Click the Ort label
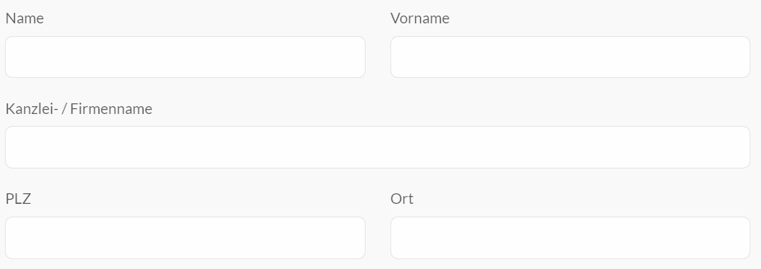The image size is (761, 269). pyautogui.click(x=402, y=199)
